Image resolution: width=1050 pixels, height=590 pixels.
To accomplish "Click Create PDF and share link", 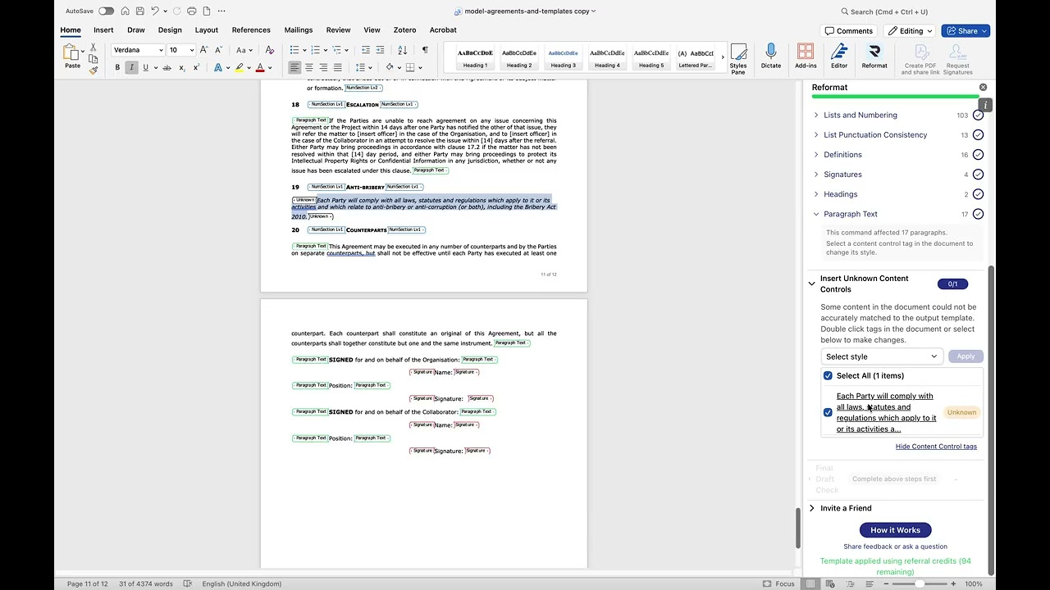I will [920, 57].
